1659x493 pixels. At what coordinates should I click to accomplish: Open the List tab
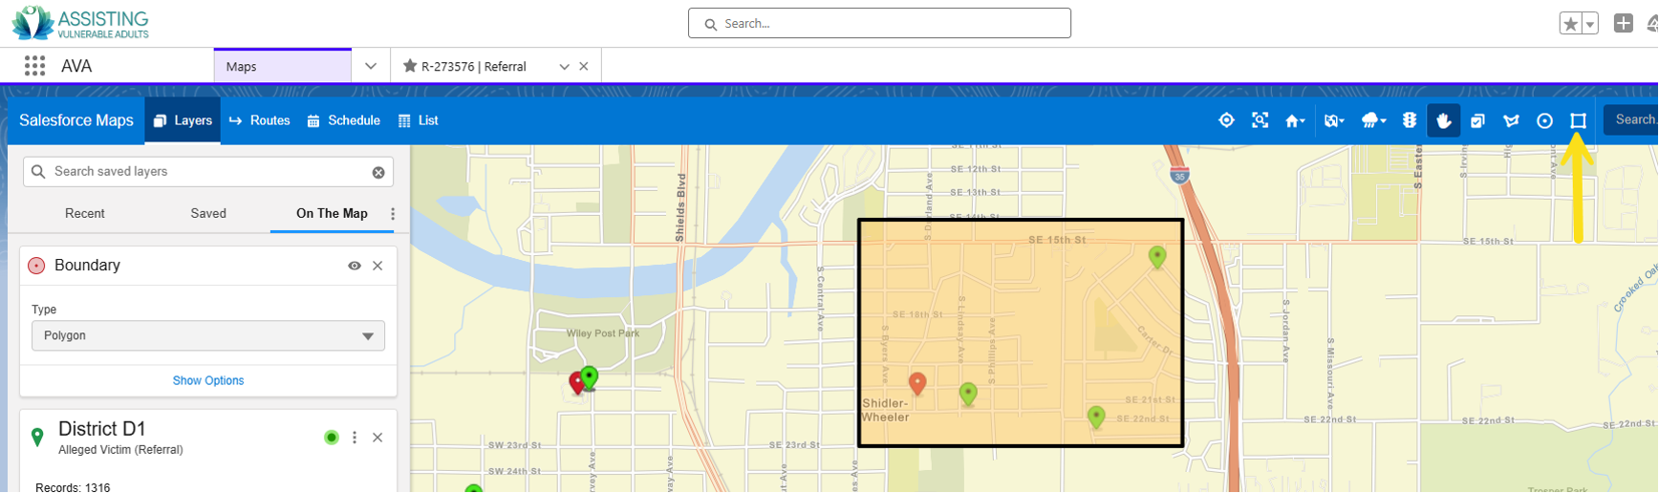pyautogui.click(x=419, y=120)
